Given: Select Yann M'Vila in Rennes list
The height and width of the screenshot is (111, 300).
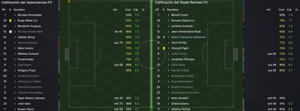Looking at the screenshot, I should (178, 43).
